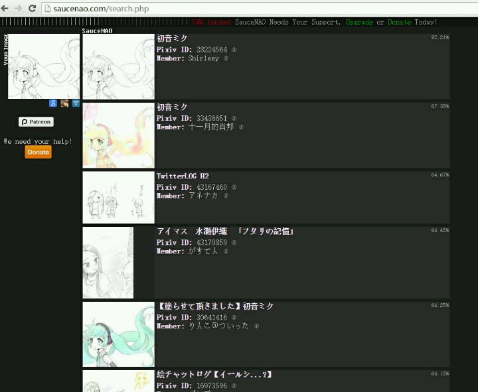The height and width of the screenshot is (392, 478).
Task: Click the Donate link in the top banner
Action: pos(400,22)
